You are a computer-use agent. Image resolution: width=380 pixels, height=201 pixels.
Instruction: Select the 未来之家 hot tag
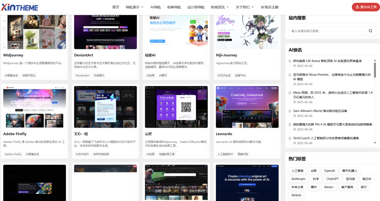[x=297, y=187]
